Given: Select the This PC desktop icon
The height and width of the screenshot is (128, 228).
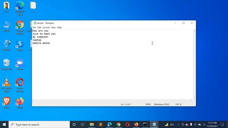Looking at the screenshot, I should 7,26.
